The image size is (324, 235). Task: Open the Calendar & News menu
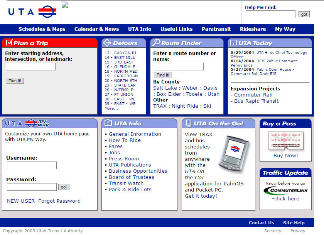(x=96, y=29)
